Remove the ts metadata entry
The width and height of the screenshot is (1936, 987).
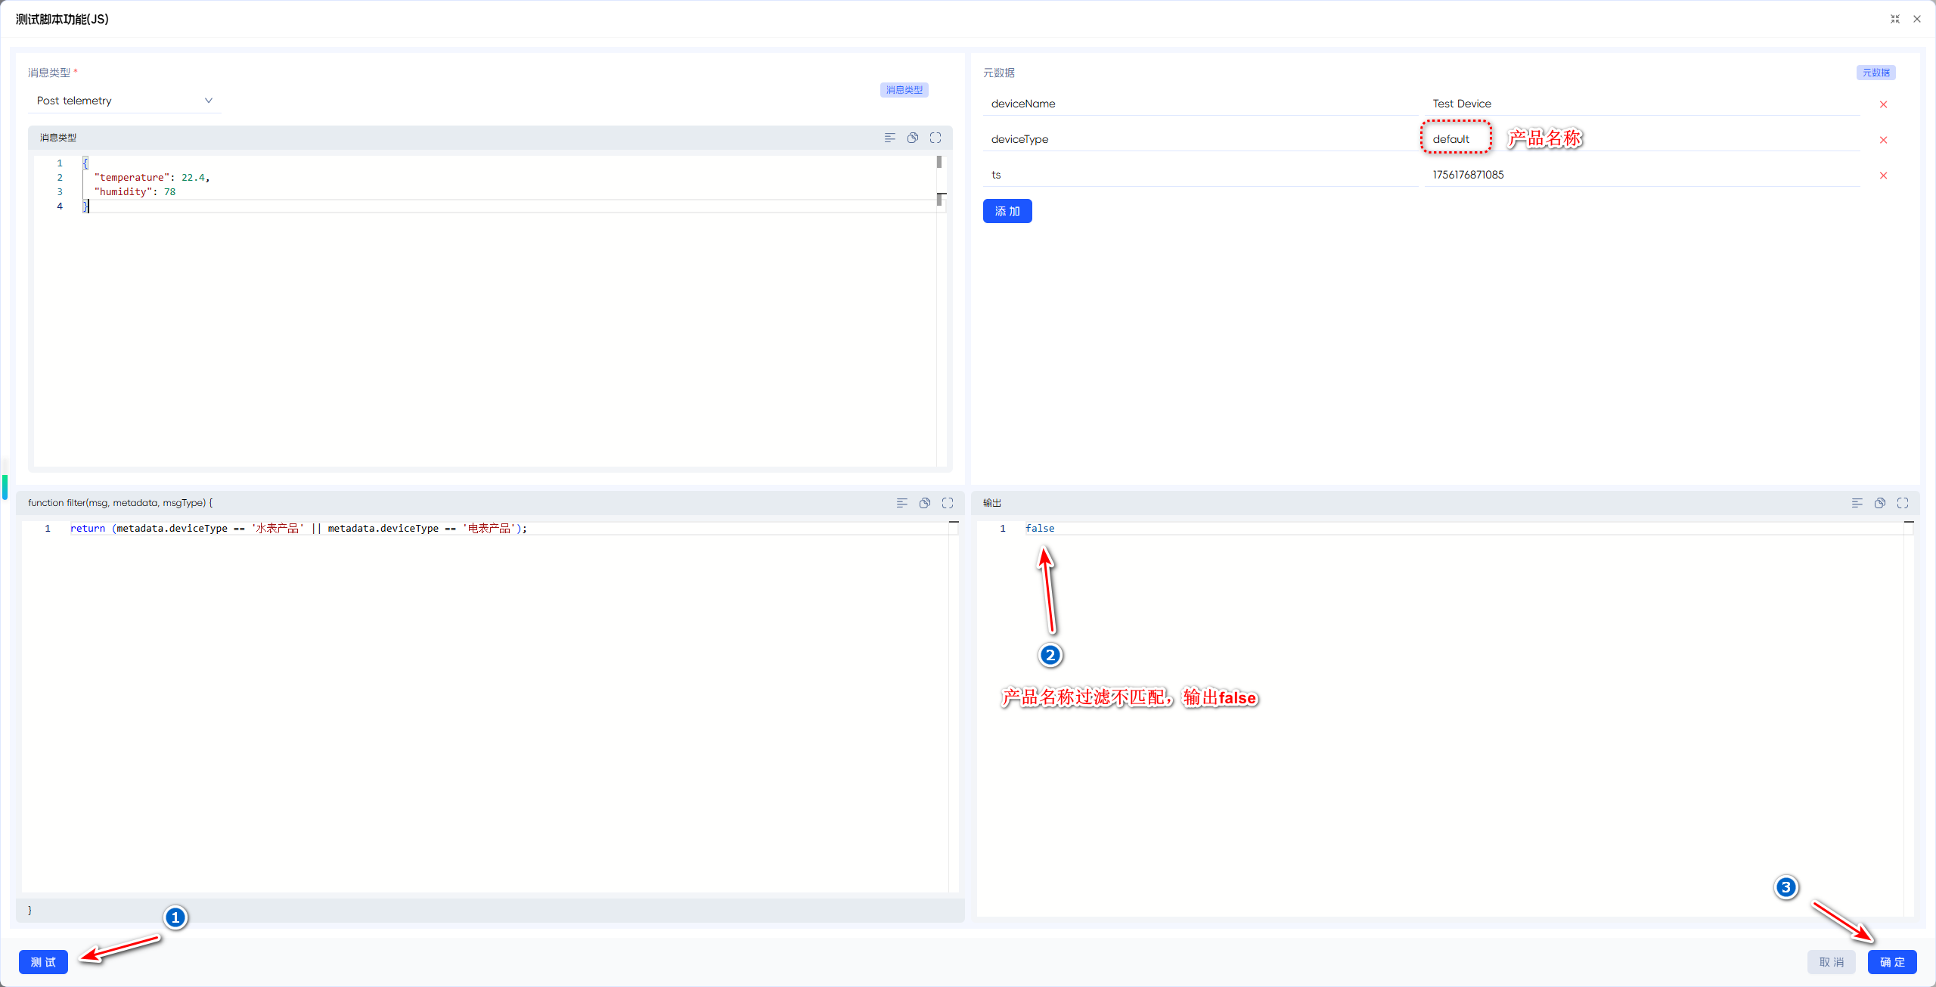click(1883, 175)
